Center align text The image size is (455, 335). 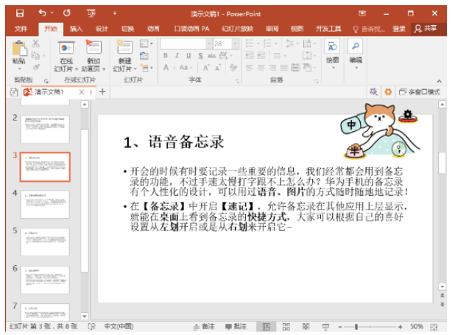coord(261,68)
